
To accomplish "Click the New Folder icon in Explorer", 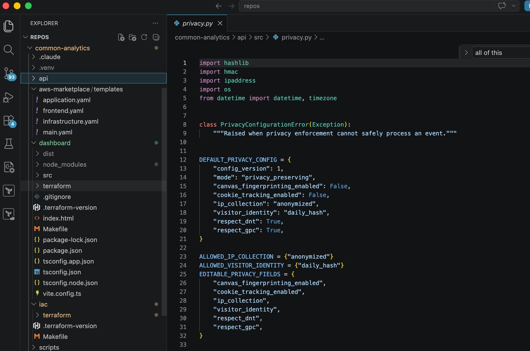I will 132,37.
